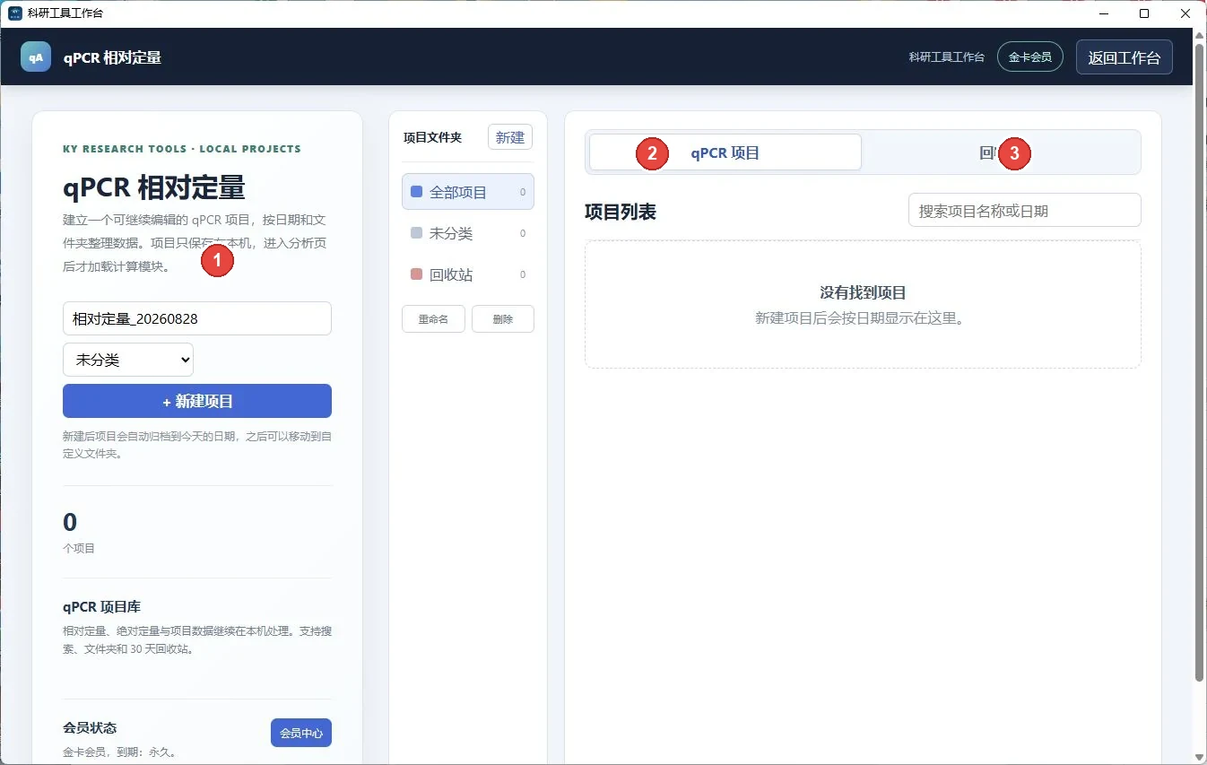Click the KY RESEARCH TOOLS · LOCAL PROJECTS caption
Viewport: 1207px width, 765px height.
coord(182,149)
